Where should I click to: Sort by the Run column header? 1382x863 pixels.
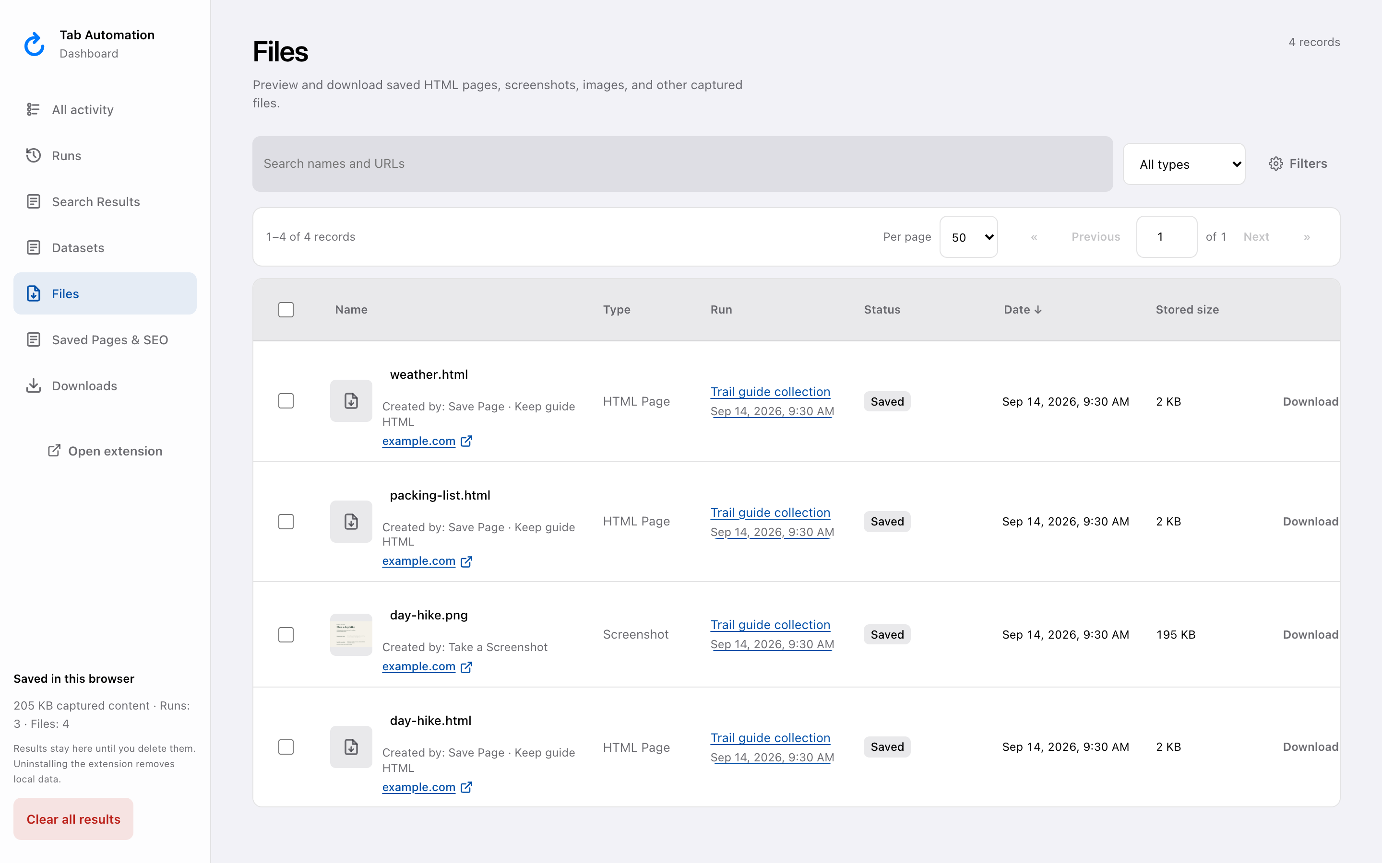(x=721, y=309)
